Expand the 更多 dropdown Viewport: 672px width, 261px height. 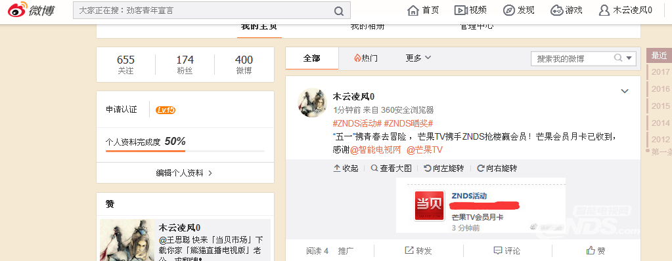click(x=418, y=58)
